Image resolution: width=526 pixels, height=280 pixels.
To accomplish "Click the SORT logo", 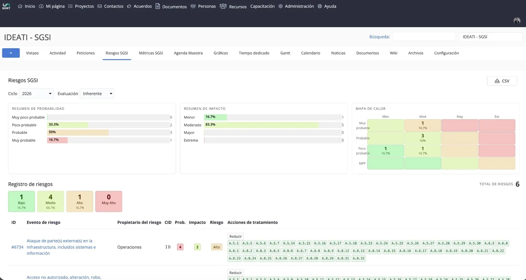I will [x=6, y=6].
